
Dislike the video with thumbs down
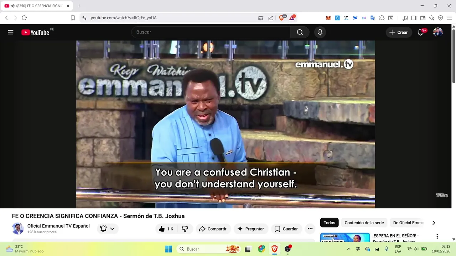185,229
